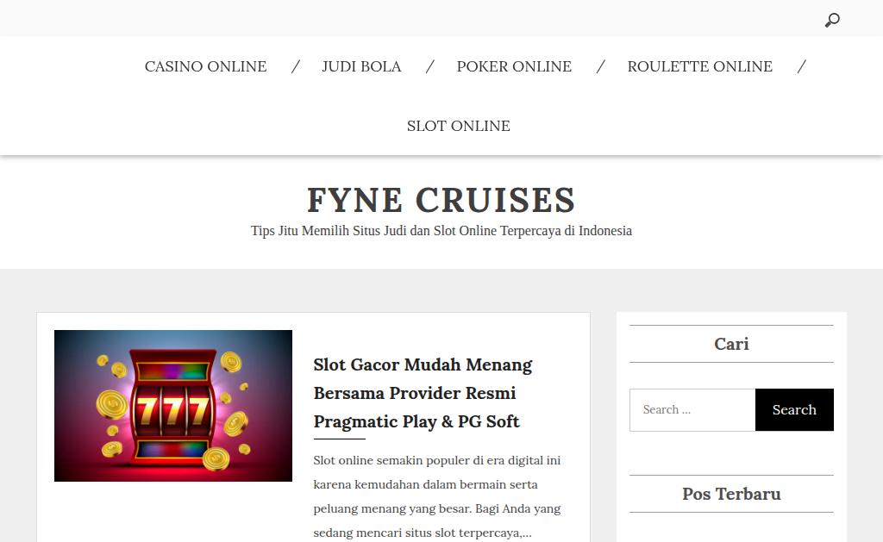Viewport: 883px width, 542px height.
Task: Click the underline beneath the article title
Action: (x=339, y=439)
